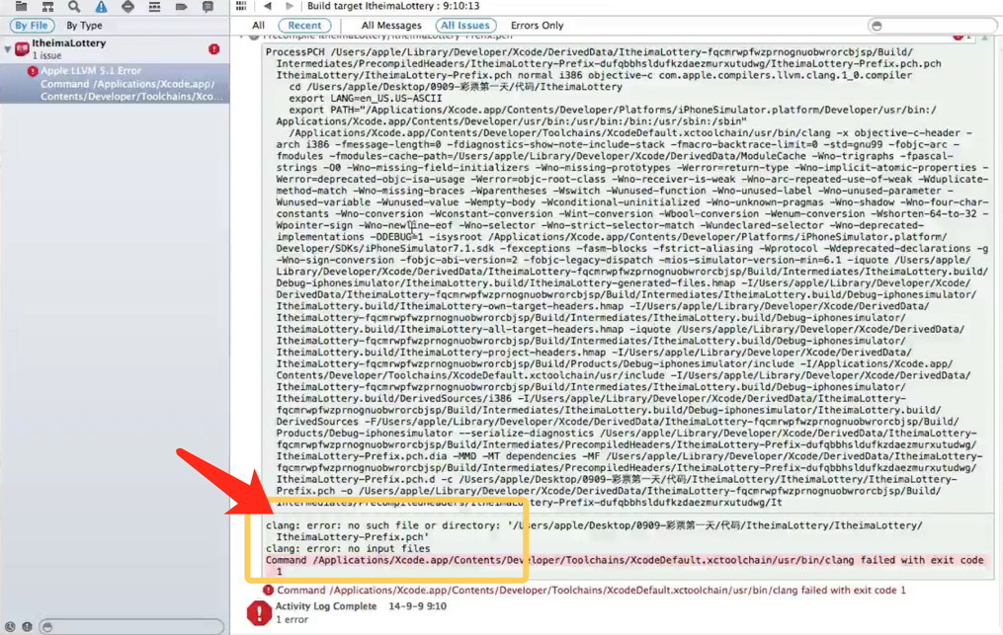Open the Log navigator speech-bubble icon
This screenshot has height=635, width=1003.
(208, 6)
